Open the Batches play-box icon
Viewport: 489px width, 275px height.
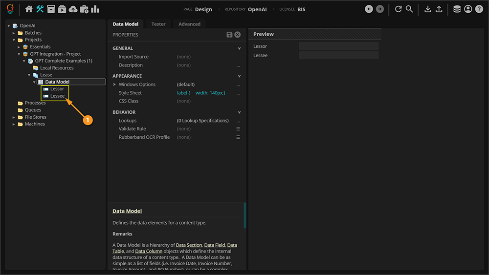point(62,9)
